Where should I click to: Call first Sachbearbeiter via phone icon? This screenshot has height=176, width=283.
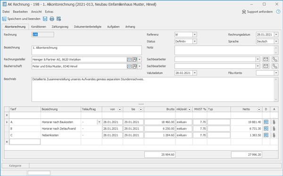[x=275, y=59]
